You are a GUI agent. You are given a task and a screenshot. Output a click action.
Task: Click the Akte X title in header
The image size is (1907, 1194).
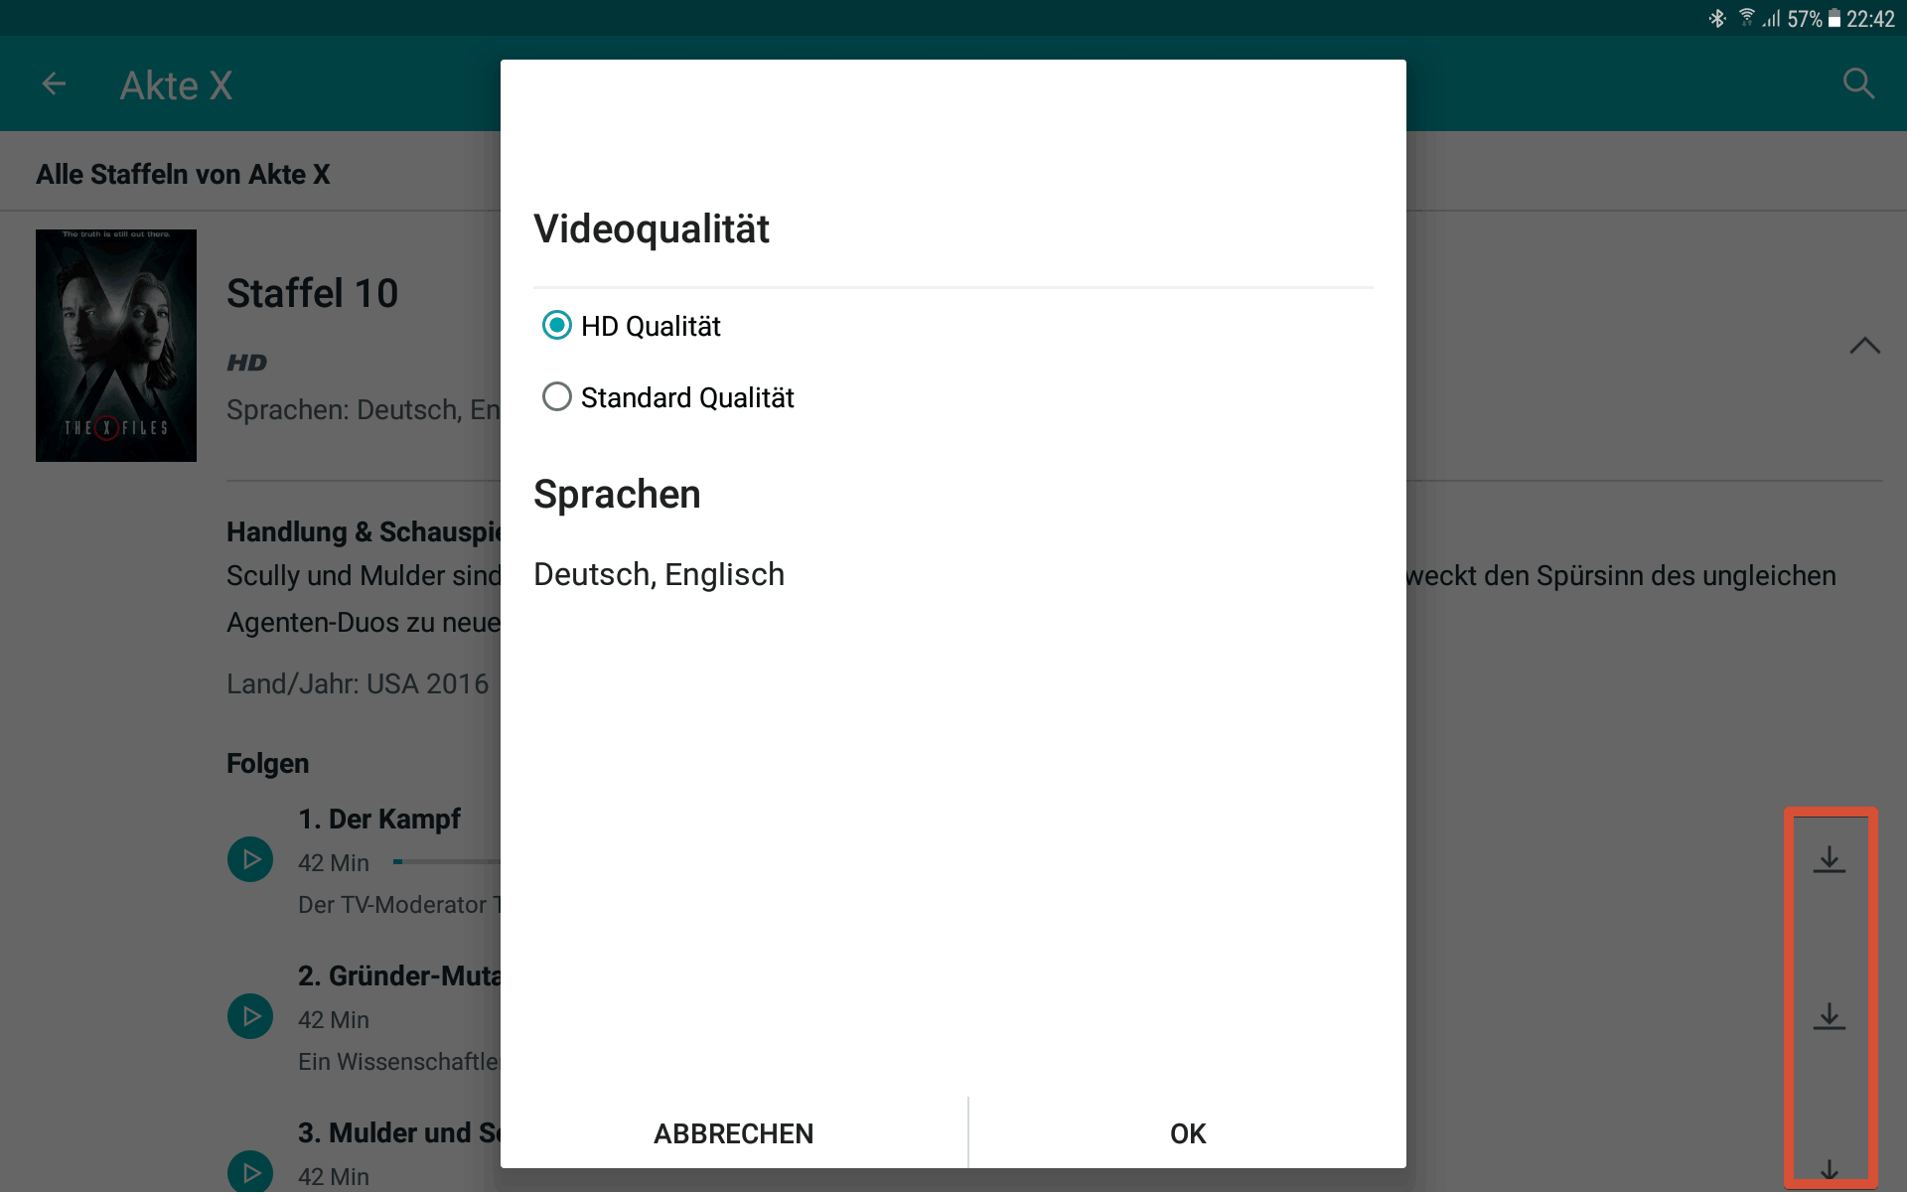coord(176,85)
